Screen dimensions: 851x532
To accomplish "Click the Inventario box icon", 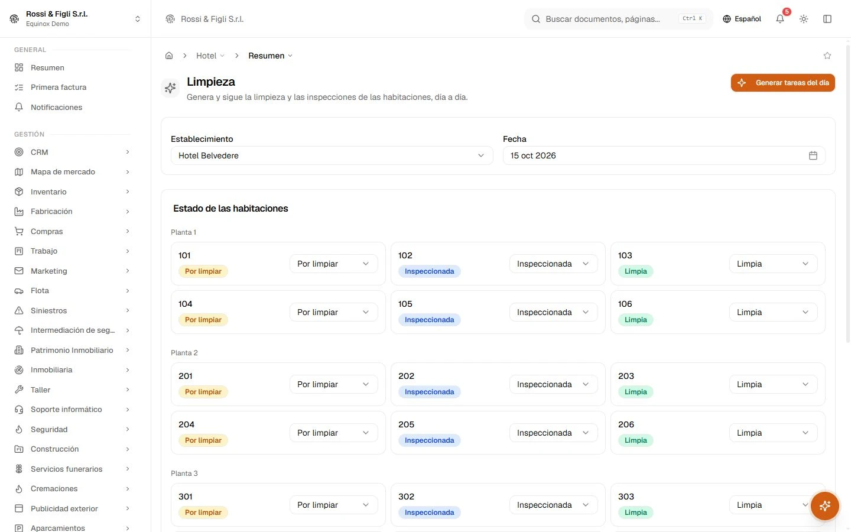I will click(x=19, y=192).
